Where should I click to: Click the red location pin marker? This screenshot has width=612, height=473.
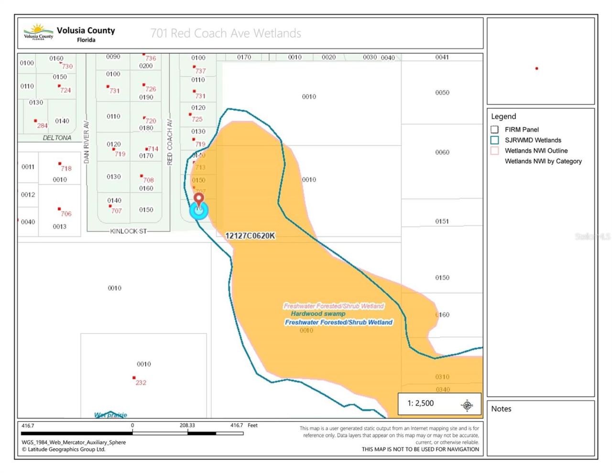click(198, 199)
